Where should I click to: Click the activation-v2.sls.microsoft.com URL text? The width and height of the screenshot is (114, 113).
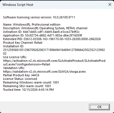(54, 61)
